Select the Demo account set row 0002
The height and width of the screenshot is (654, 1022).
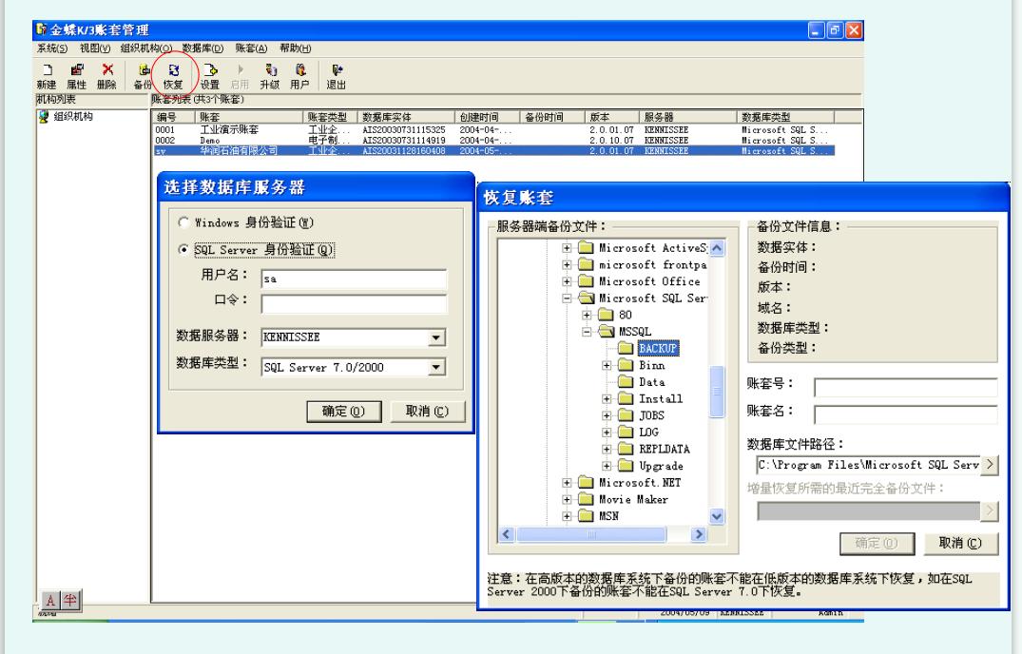point(494,140)
